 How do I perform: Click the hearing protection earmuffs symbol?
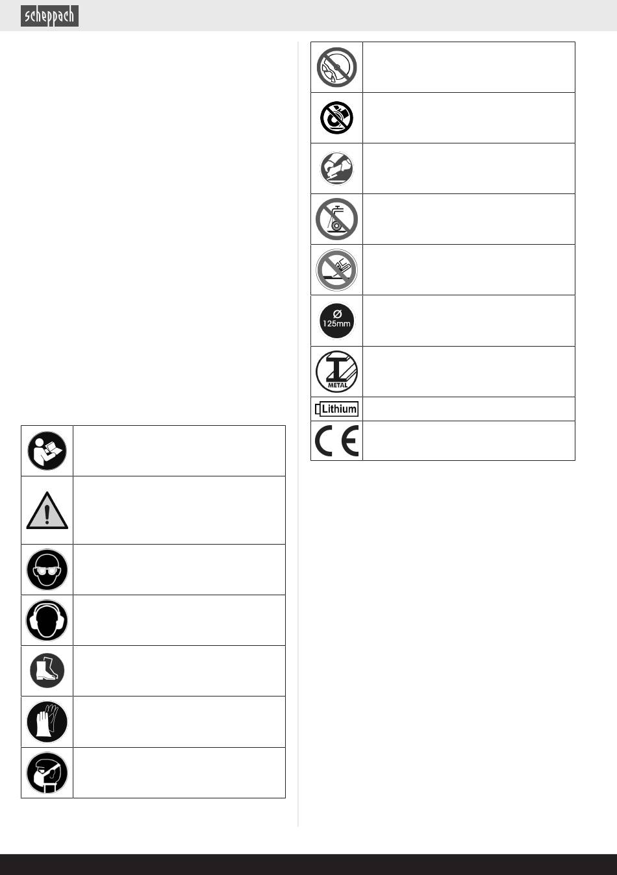tap(47, 620)
